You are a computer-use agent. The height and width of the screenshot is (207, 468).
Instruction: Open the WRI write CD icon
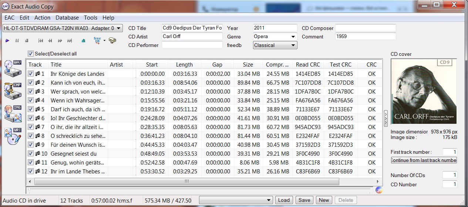[13, 136]
